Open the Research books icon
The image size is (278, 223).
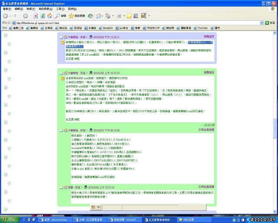(x=136, y=16)
